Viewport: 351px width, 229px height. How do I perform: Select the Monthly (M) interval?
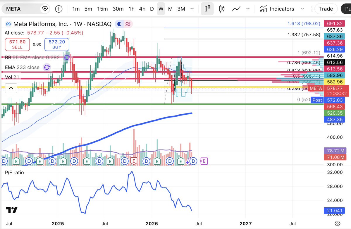[x=170, y=9]
